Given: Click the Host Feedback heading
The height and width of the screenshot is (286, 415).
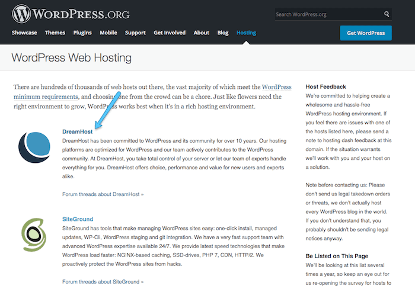Looking at the screenshot, I should pos(325,86).
